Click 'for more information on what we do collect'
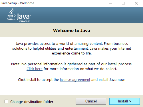 pyautogui.click(x=80, y=69)
